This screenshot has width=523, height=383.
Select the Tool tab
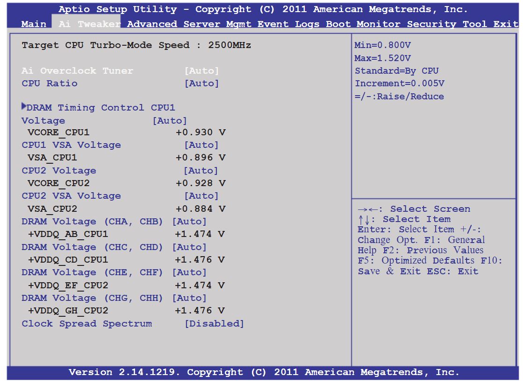(475, 24)
